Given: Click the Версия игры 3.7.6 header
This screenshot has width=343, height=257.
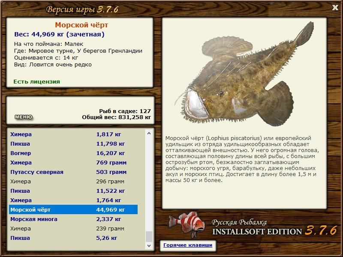Looking at the screenshot, I should point(82,9).
